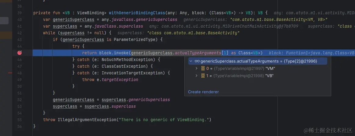The image size is (355, 136).
Task: Click the "VB" value in the debugger popup
Action: coord(270,76)
